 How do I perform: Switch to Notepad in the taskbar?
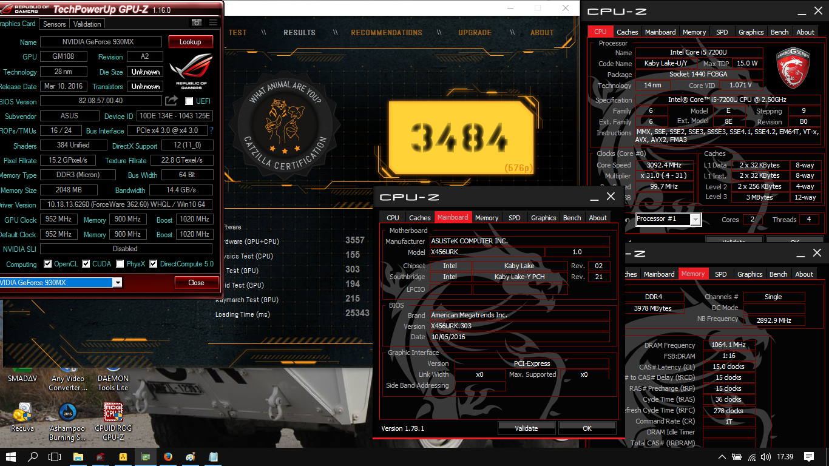point(213,456)
